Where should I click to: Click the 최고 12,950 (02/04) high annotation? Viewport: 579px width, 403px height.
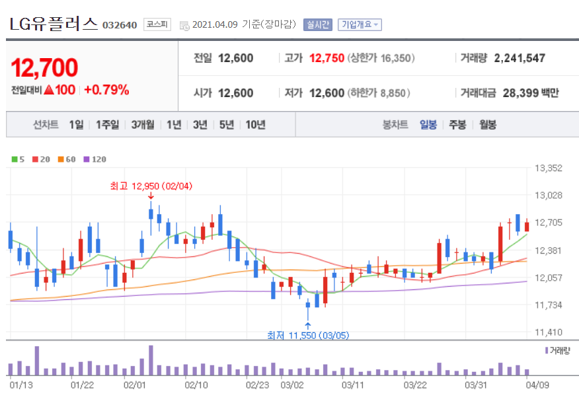click(151, 186)
